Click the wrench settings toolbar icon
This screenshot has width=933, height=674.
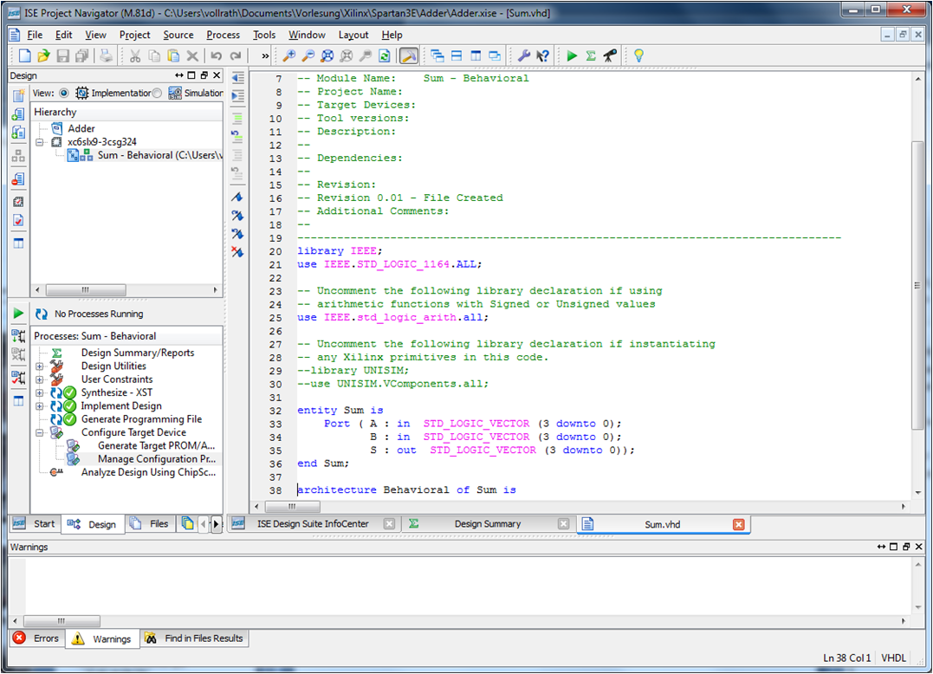(523, 55)
